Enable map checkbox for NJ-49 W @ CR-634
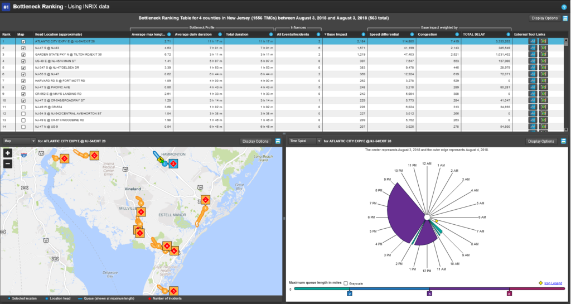The image size is (571, 304). (23, 107)
